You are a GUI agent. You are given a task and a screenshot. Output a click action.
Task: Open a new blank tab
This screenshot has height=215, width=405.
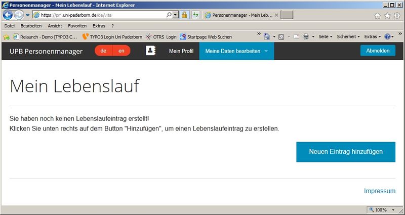coord(287,15)
